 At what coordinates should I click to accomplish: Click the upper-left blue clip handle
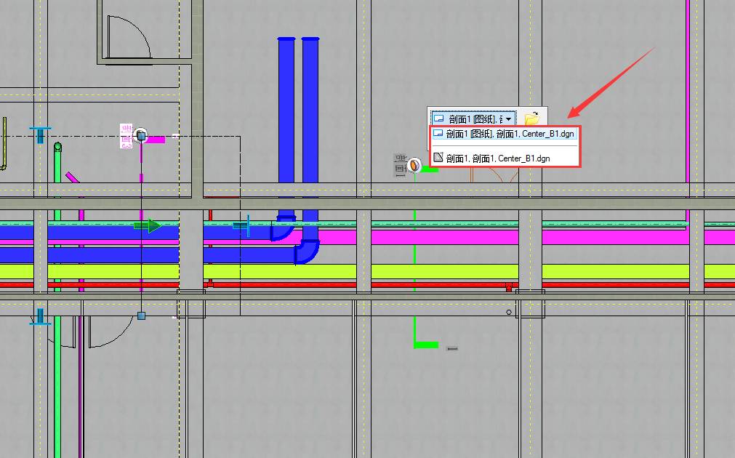pyautogui.click(x=41, y=134)
